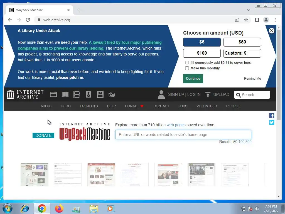The height and width of the screenshot is (214, 285).
Task: Open the DONATE menu item
Action: [134, 106]
